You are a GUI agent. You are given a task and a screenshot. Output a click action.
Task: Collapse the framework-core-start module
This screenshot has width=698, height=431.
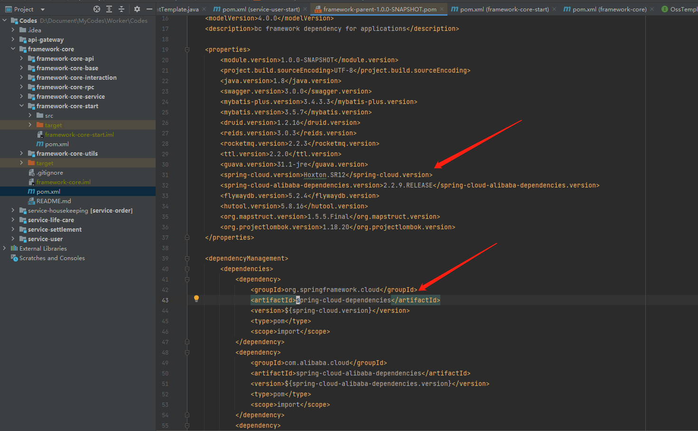22,106
